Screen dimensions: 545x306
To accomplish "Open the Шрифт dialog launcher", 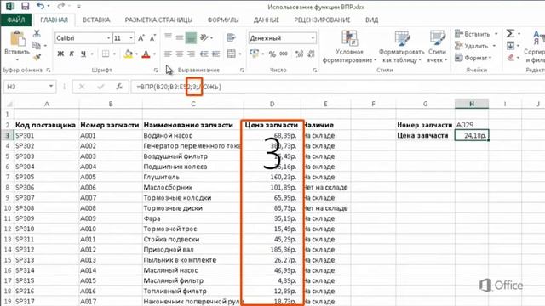I will [x=156, y=70].
